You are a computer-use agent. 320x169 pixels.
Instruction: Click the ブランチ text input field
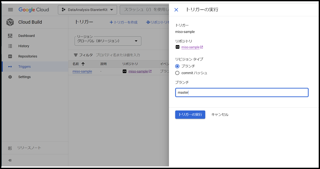coord(242,92)
